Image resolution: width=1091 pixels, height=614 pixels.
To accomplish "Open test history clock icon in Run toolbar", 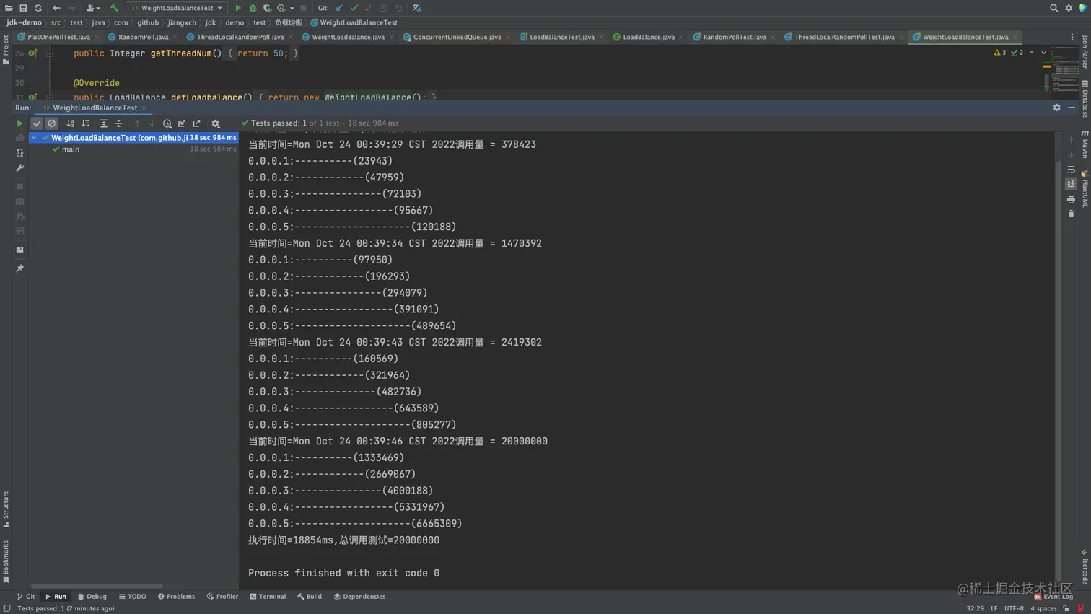I will [167, 123].
